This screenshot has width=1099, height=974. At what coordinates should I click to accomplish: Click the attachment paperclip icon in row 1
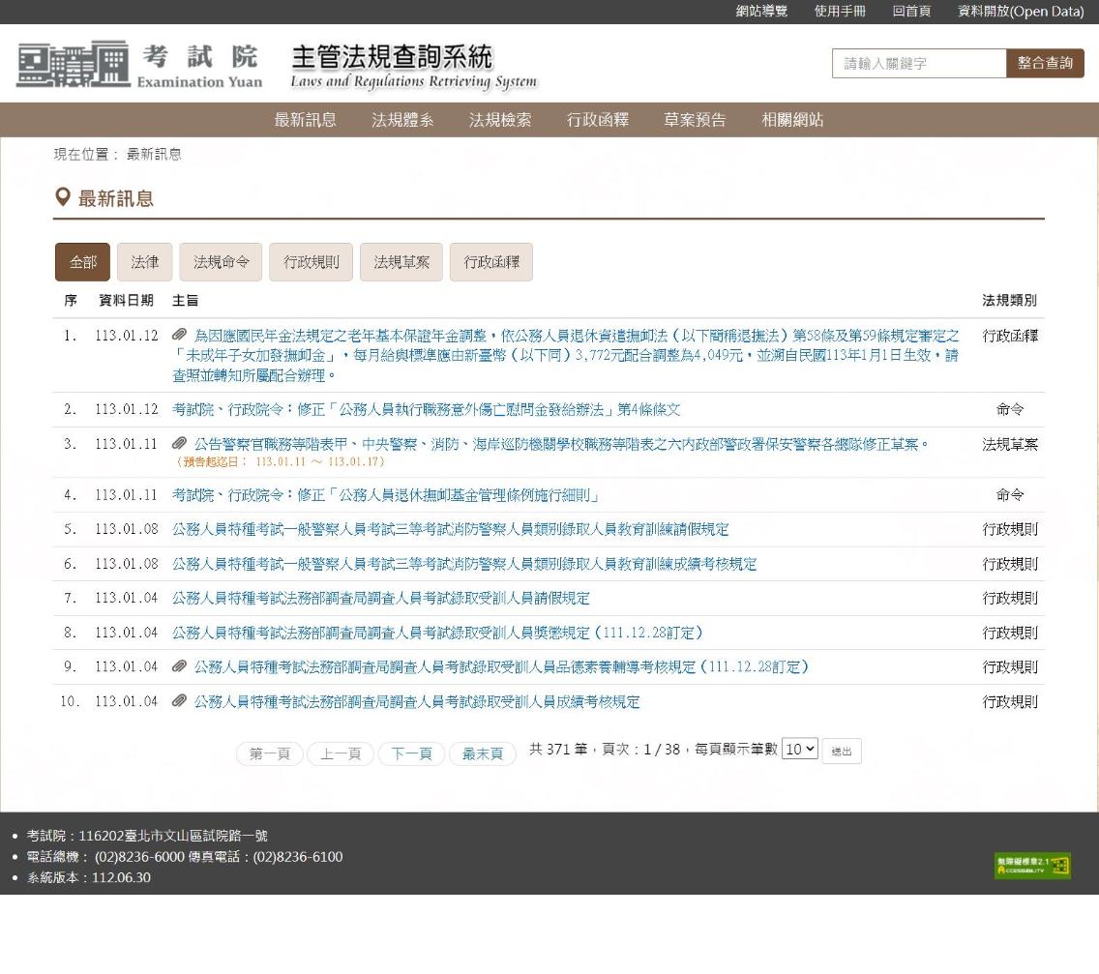click(180, 335)
